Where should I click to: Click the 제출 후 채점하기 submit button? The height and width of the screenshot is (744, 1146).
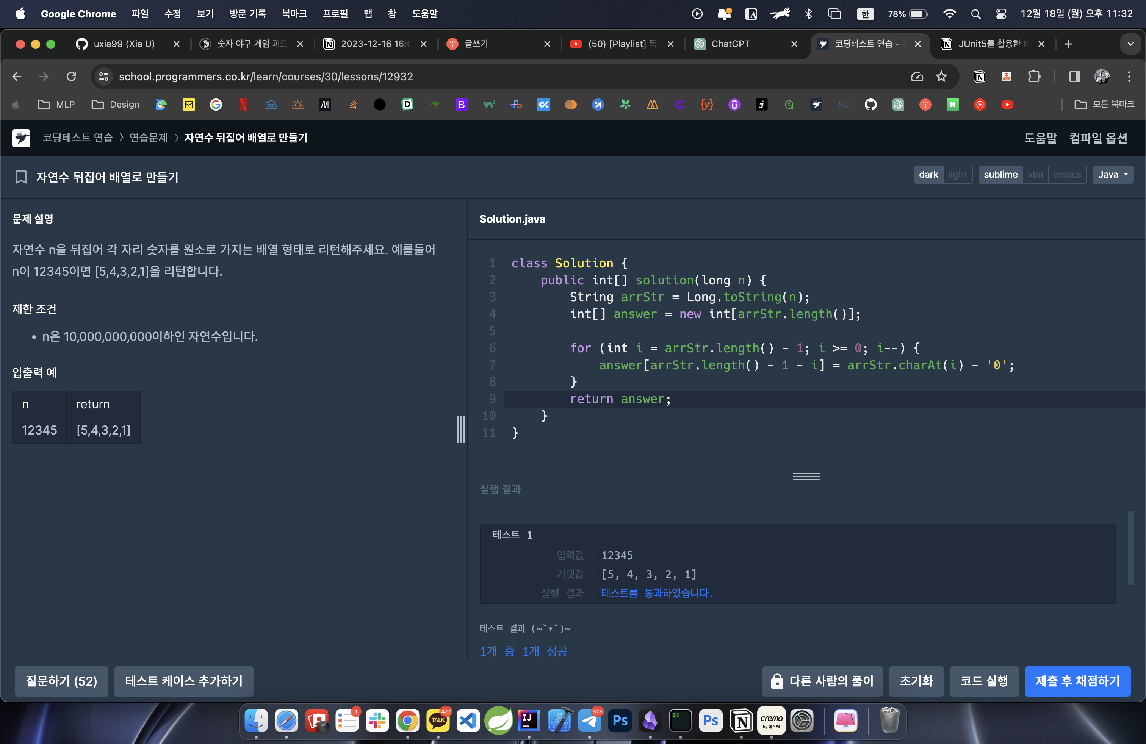[1077, 681]
